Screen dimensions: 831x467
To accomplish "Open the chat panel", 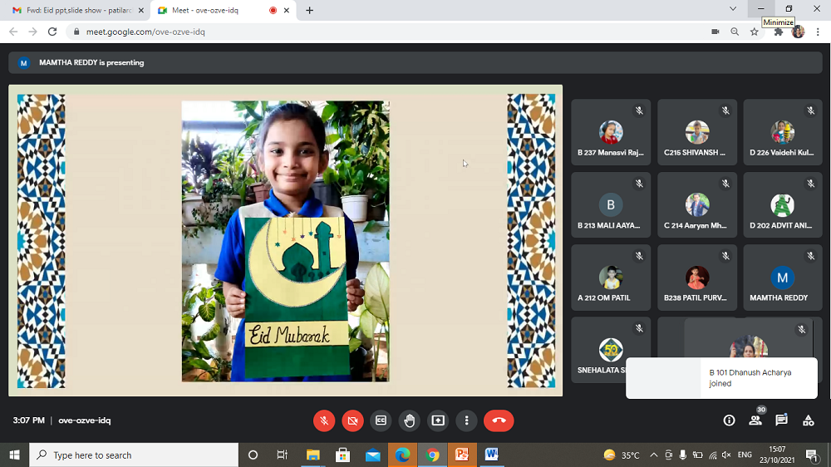I will (x=781, y=420).
